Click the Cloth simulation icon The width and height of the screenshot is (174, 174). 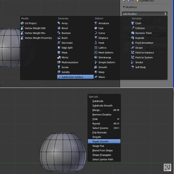(x=133, y=23)
